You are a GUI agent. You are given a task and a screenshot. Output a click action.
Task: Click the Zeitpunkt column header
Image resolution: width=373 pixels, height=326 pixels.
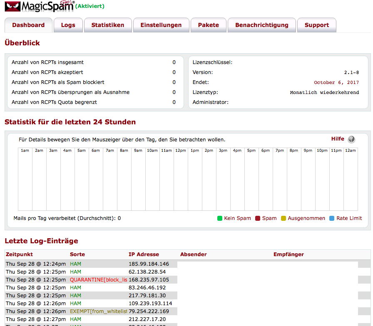19,254
